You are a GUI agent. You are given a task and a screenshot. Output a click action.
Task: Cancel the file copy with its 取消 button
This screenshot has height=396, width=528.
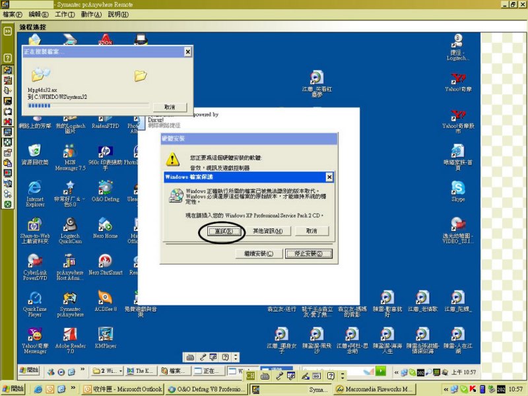(x=170, y=107)
